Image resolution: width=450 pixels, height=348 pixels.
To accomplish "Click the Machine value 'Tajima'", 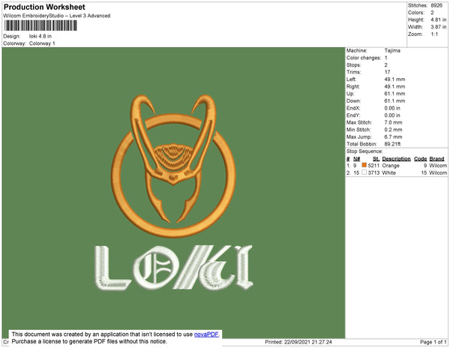I will (392, 50).
